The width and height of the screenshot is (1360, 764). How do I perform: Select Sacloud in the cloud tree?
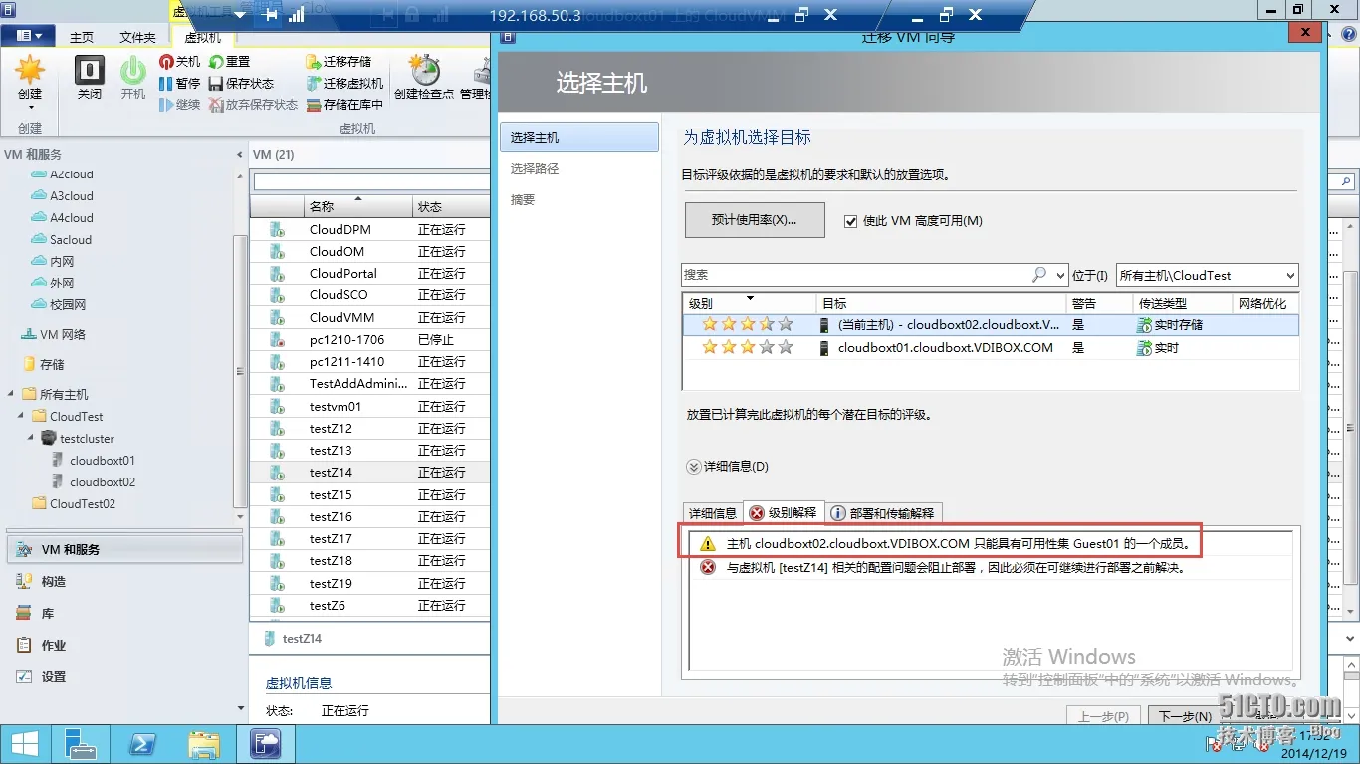pos(71,240)
